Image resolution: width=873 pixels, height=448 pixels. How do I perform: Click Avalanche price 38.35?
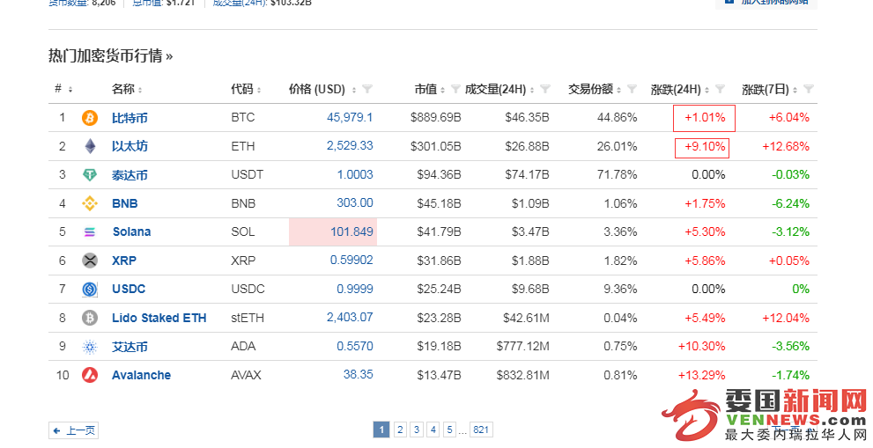[358, 375]
